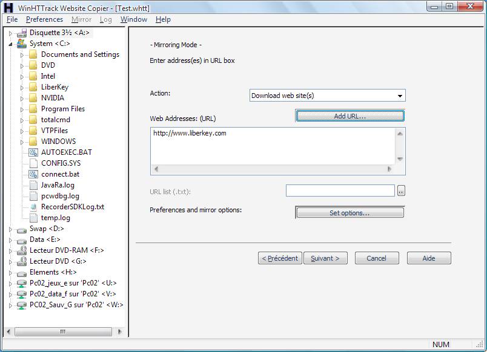The height and width of the screenshot is (352, 487).
Task: Open the Log menu
Action: tap(105, 19)
